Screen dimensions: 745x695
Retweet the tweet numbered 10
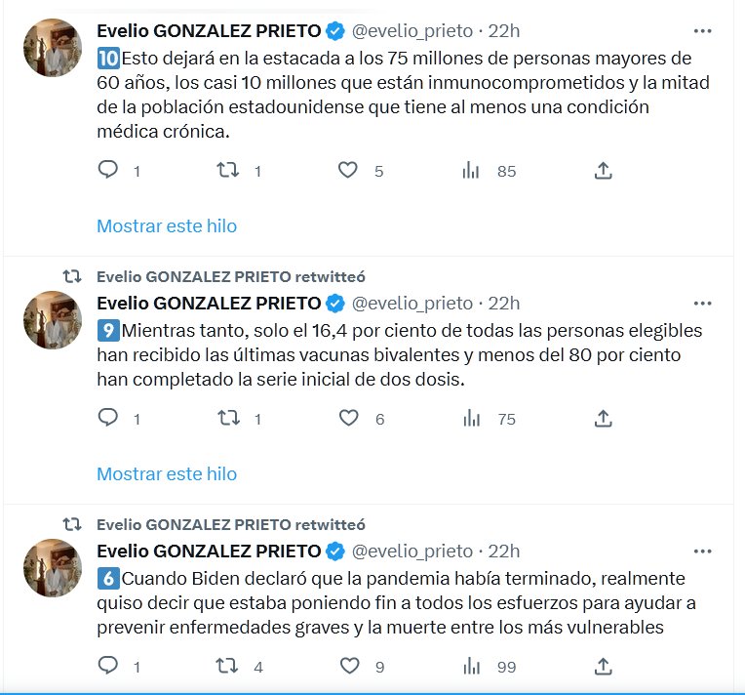click(x=227, y=171)
